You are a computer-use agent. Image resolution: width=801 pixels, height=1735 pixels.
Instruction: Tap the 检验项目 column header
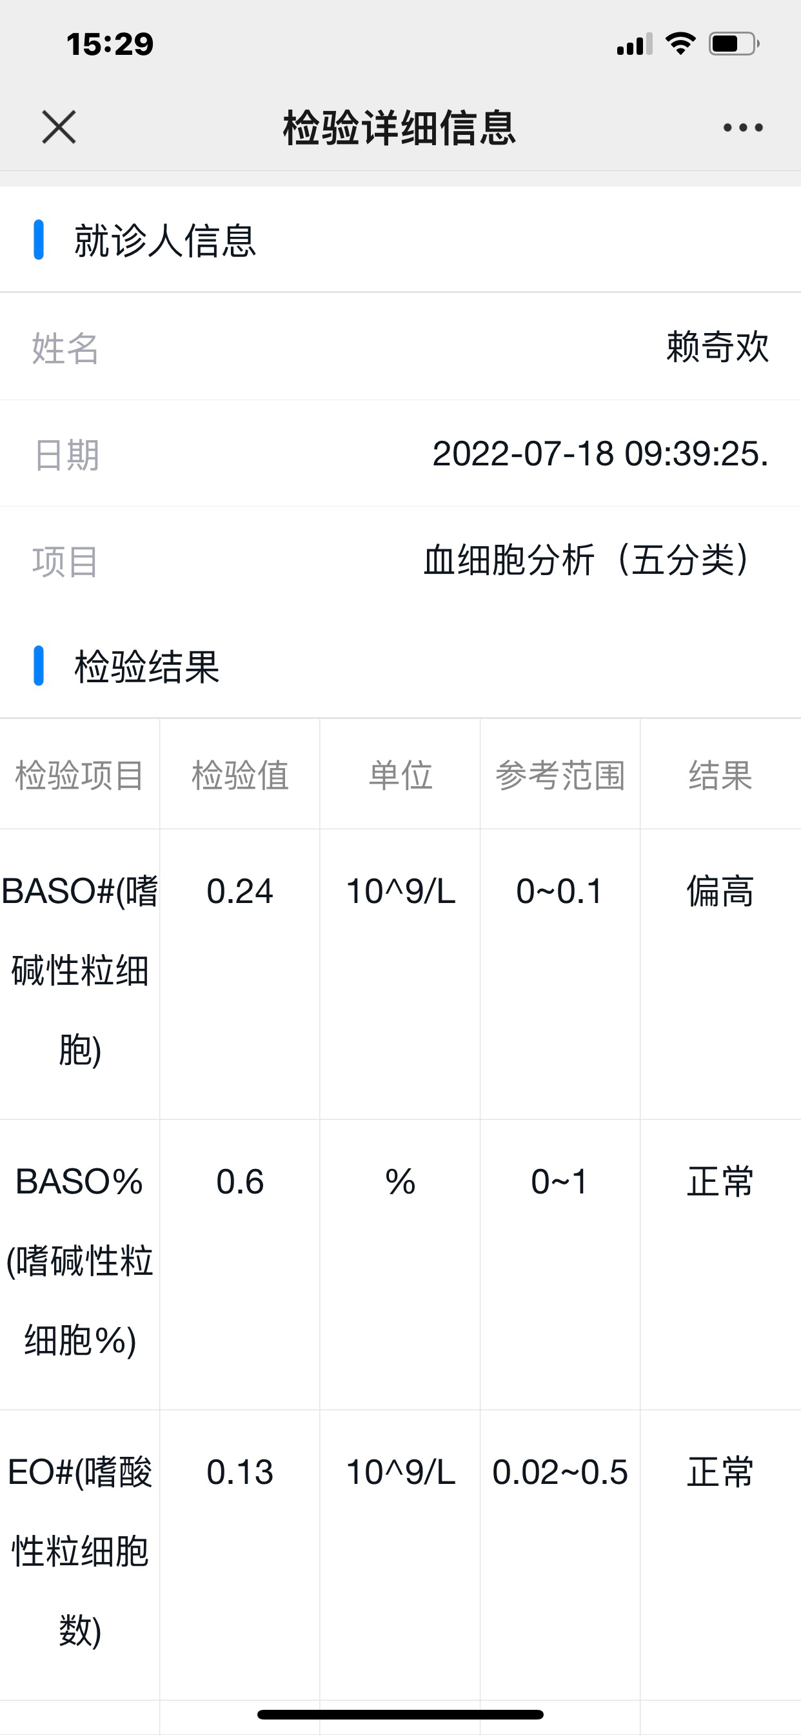pyautogui.click(x=79, y=775)
